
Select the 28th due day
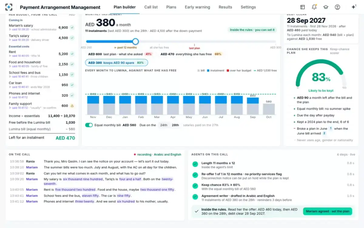(175, 125)
